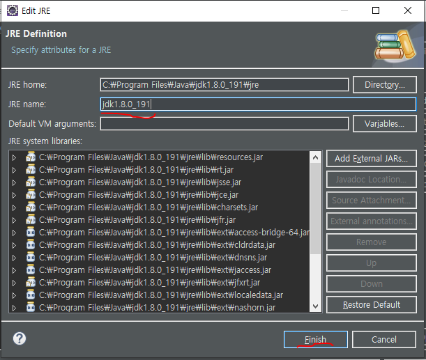
Task: Expand the resources.jar library node
Action: [14, 157]
